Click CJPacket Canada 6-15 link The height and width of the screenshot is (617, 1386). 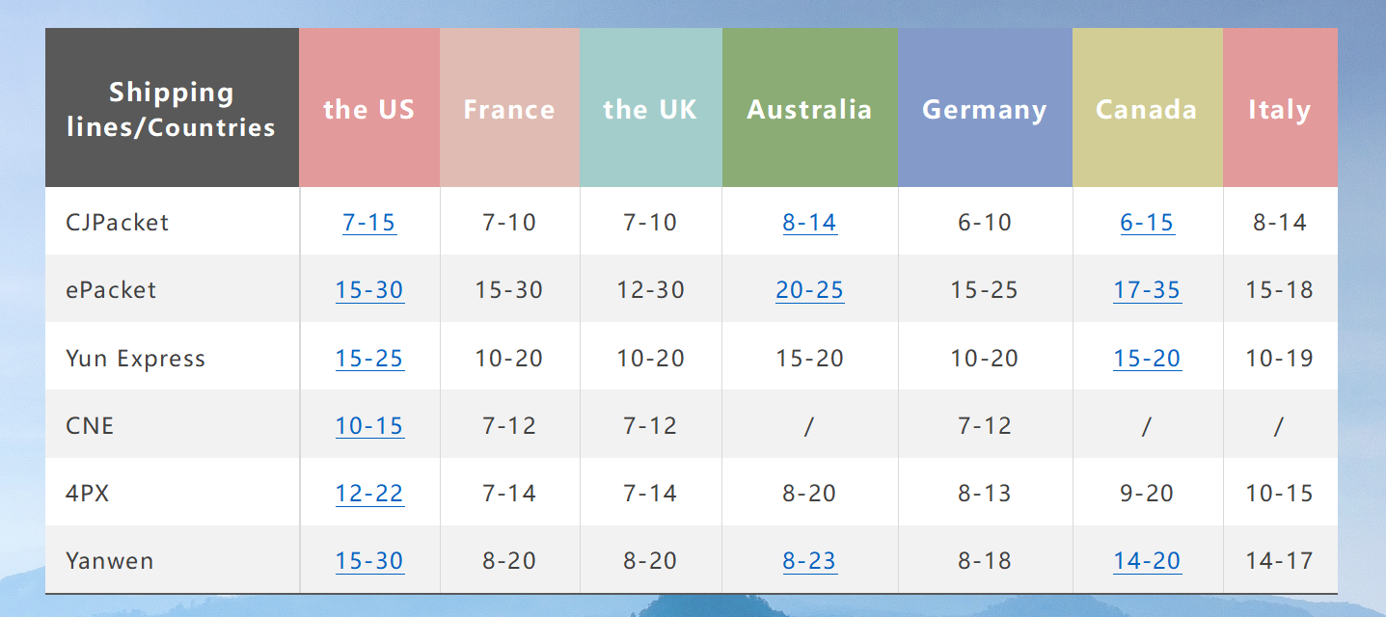pyautogui.click(x=1147, y=223)
